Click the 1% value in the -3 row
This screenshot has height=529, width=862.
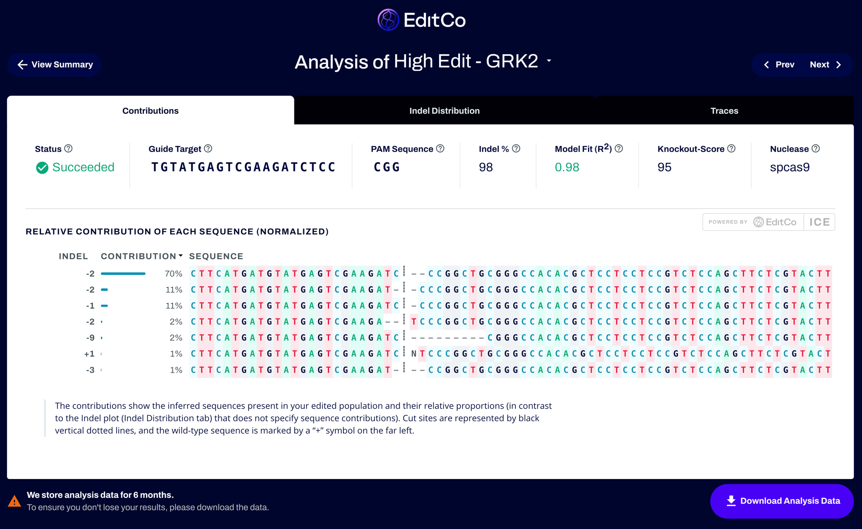tap(176, 370)
